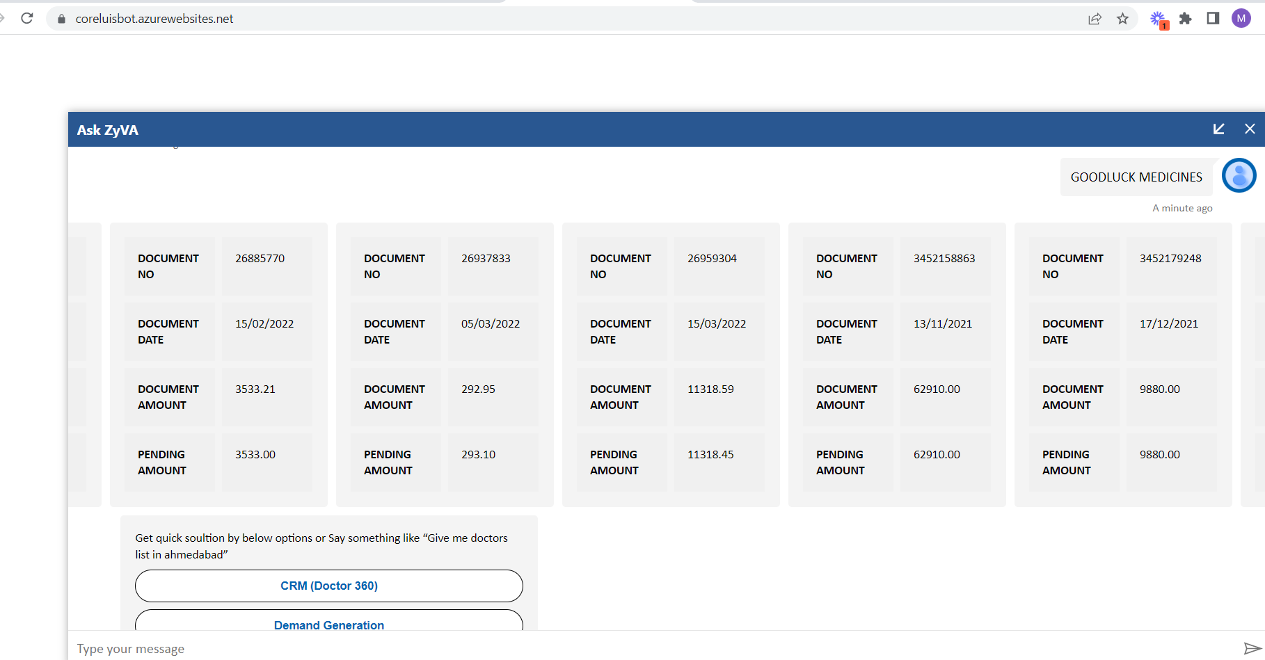The image size is (1265, 660).
Task: Select the card with document number 26885770
Action: (x=218, y=364)
